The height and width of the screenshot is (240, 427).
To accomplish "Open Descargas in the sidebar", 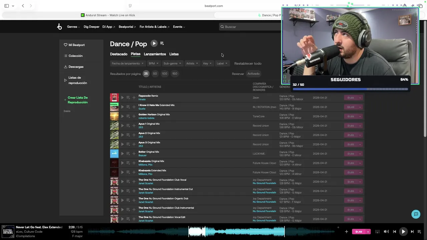I will click(74, 67).
